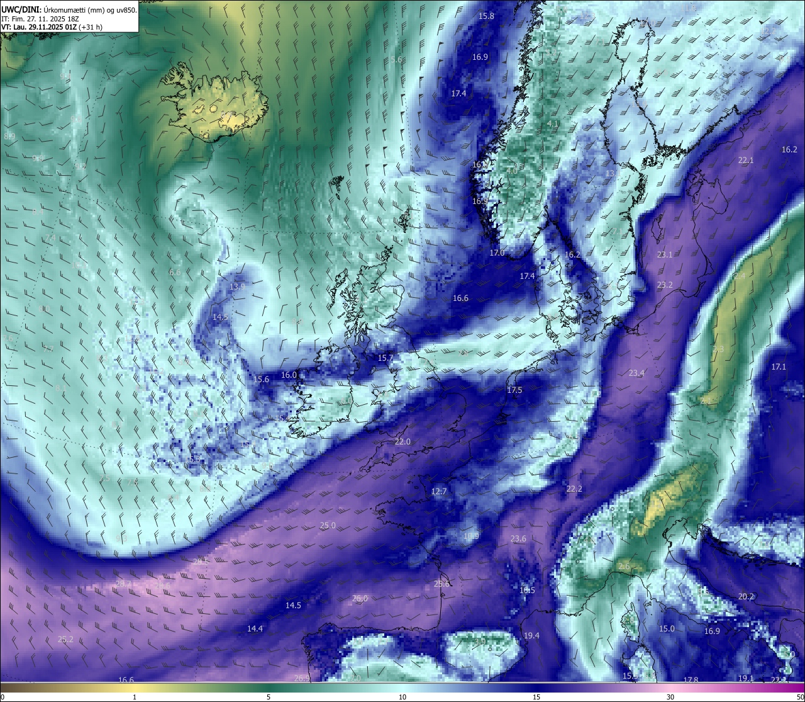Click the 22.2 value label
805x702 pixels.
[574, 489]
